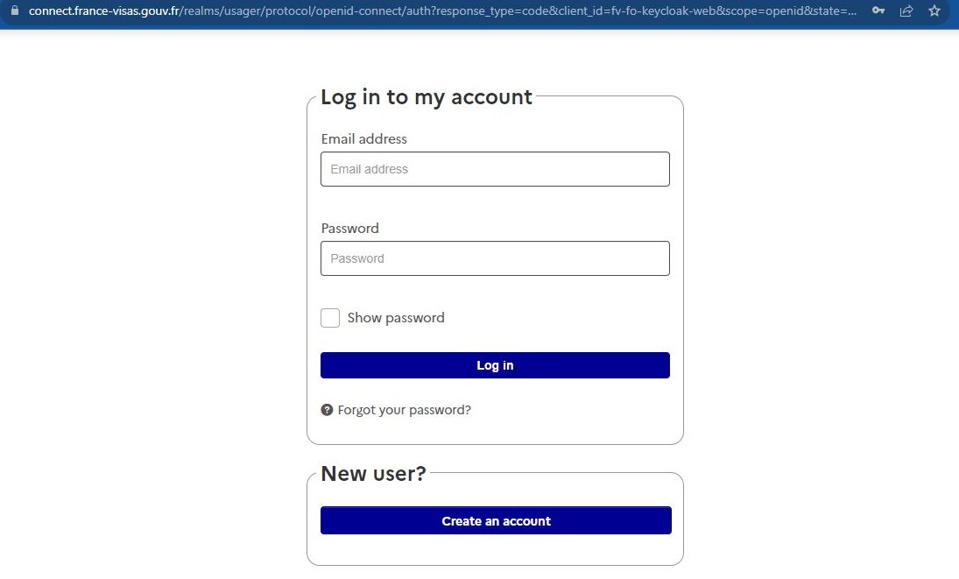Click the Create an account button
959x579 pixels.
[496, 520]
